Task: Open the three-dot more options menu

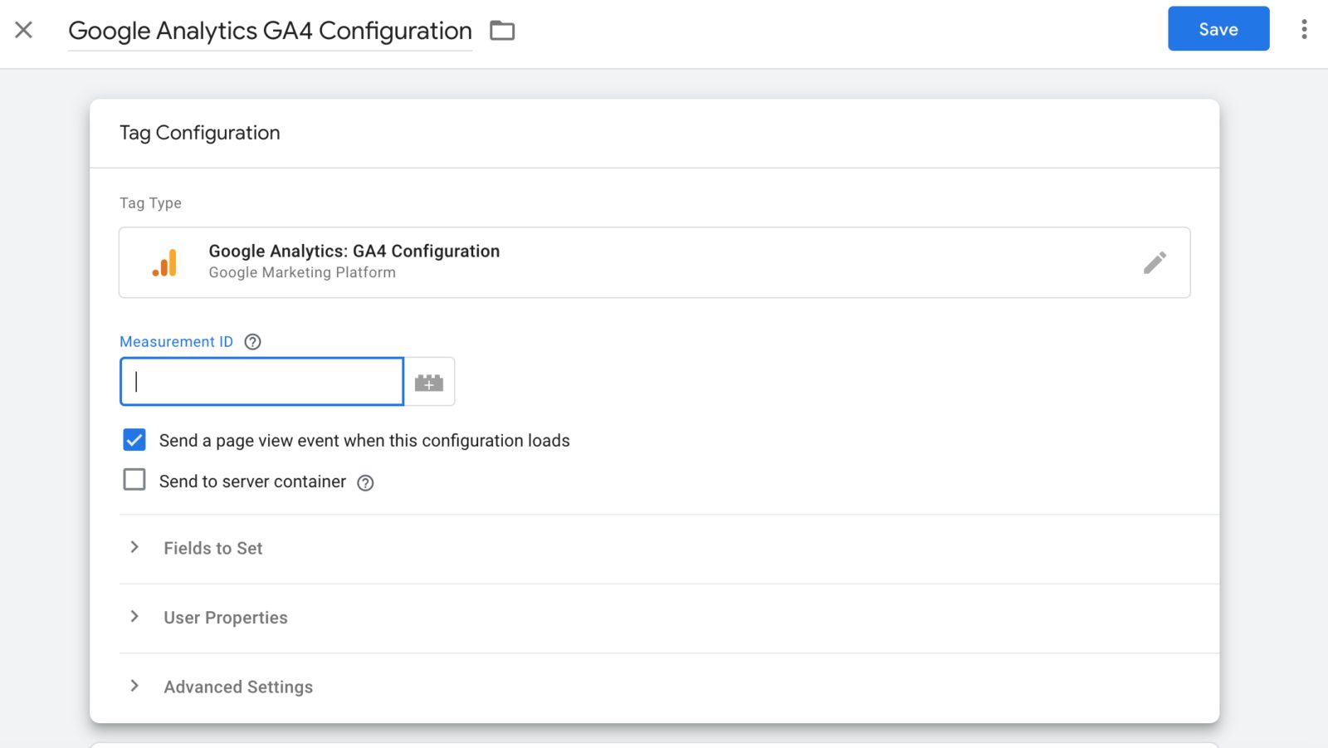Action: [1304, 29]
